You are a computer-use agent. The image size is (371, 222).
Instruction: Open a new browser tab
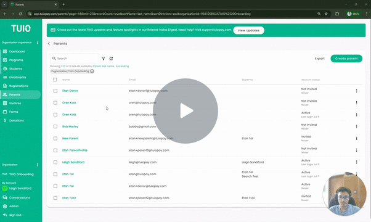(x=63, y=4)
